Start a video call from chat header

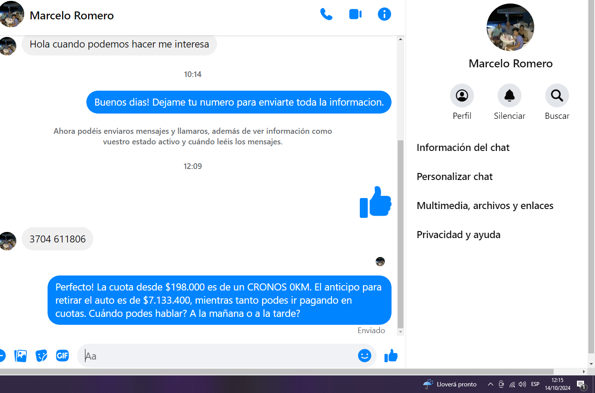click(x=355, y=15)
